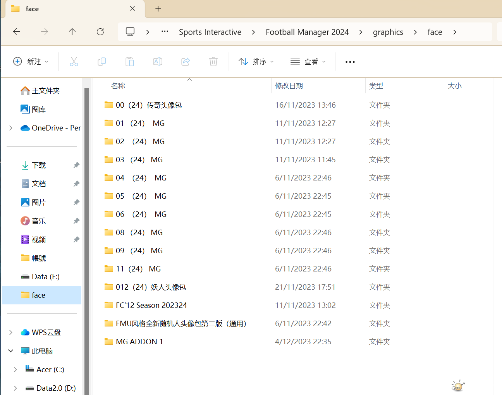Sort by 修改日期 column header
Viewport: 502px width, 395px height.
click(289, 86)
